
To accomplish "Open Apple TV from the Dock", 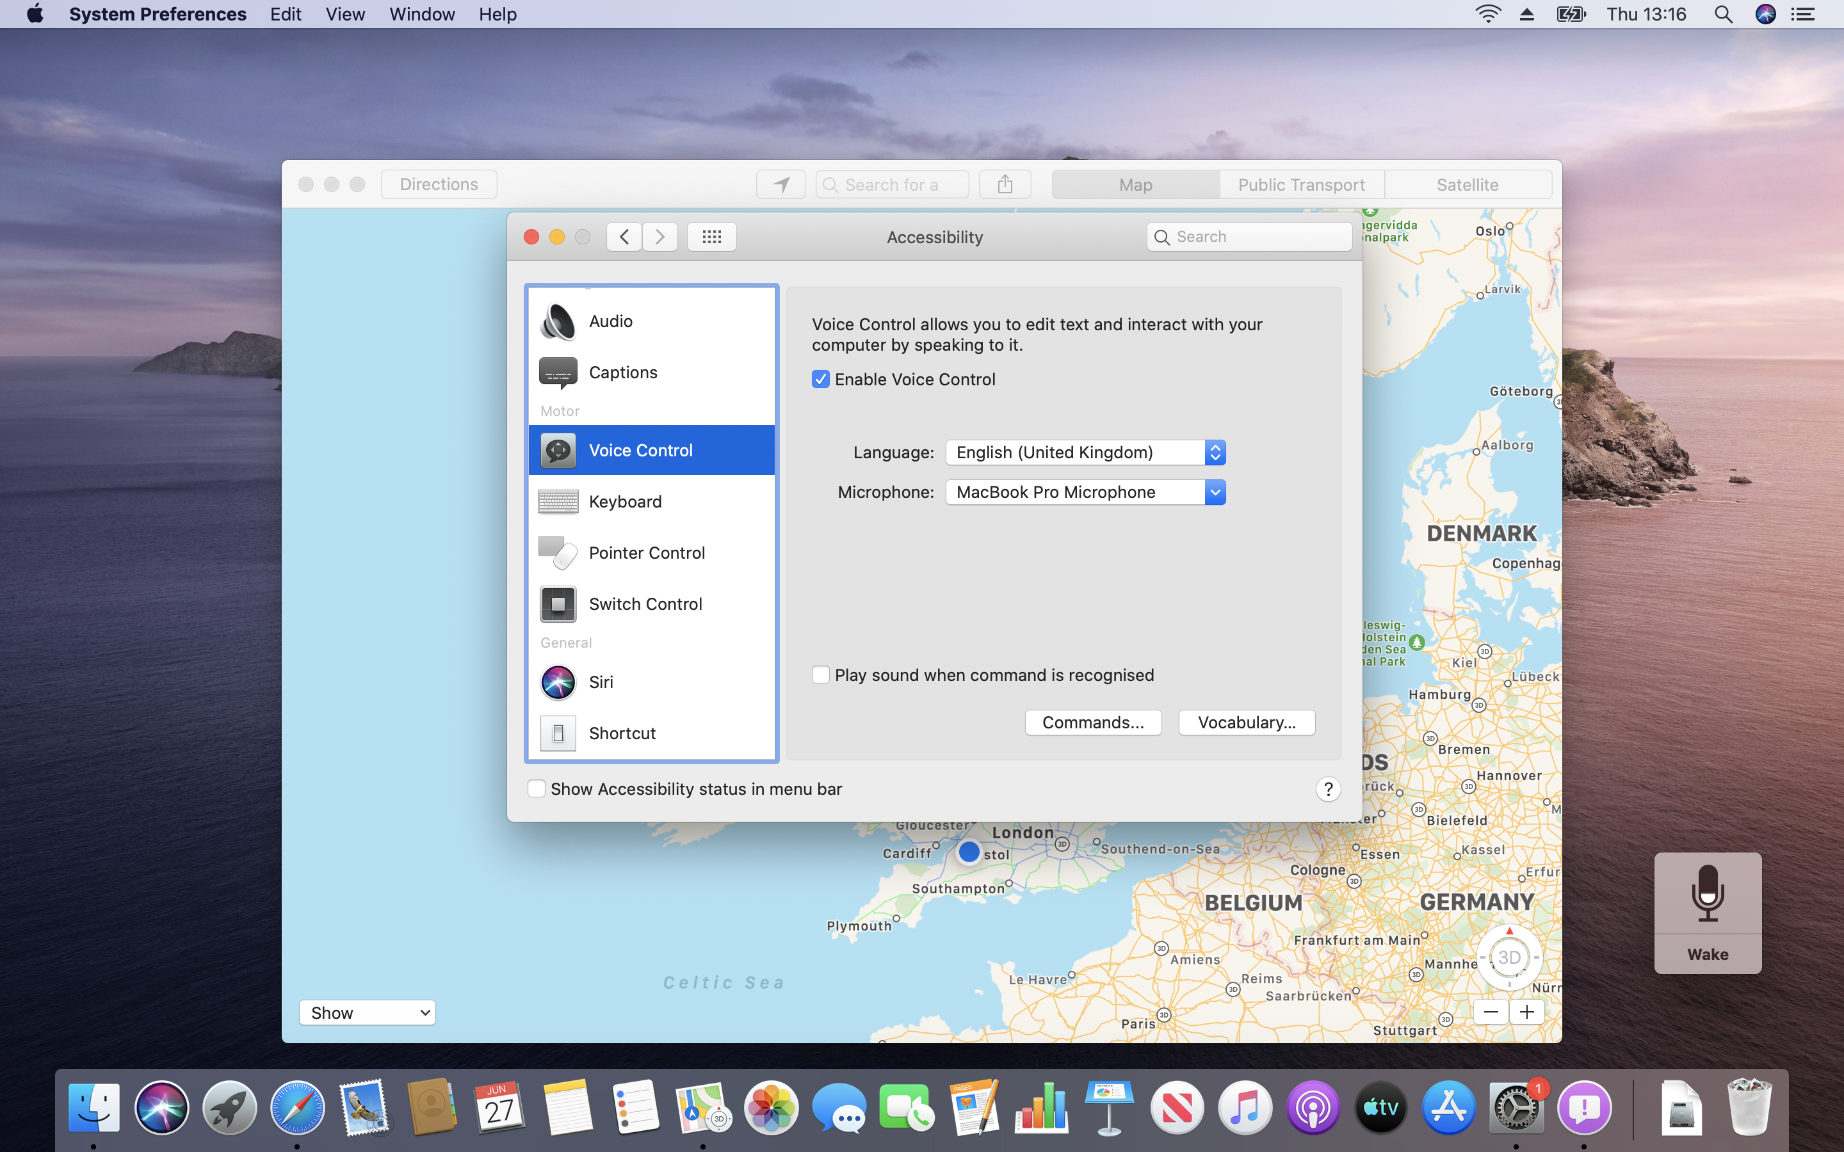I will (x=1380, y=1107).
